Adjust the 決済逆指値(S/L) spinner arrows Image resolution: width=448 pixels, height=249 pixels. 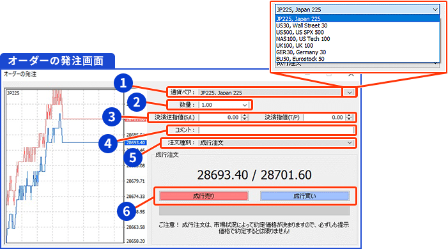pyautogui.click(x=245, y=117)
